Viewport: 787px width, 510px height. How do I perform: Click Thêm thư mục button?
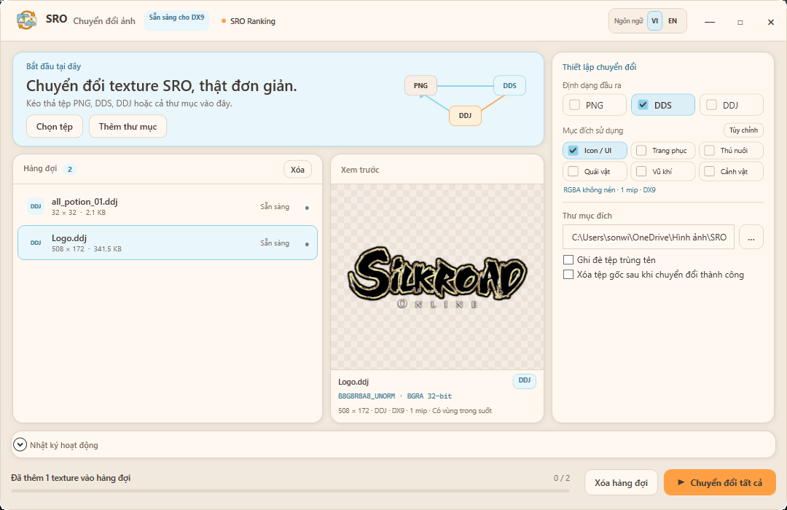pos(128,127)
